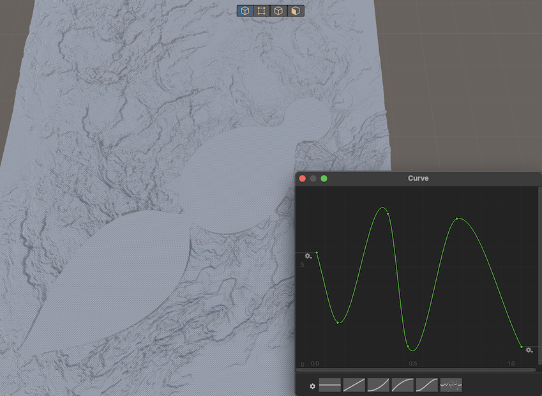The image size is (542, 396).
Task: Click the lowest keyframe near 0.5
Action: tap(408, 346)
